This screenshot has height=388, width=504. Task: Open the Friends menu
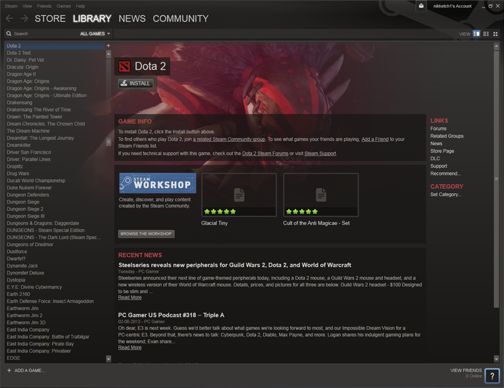[x=44, y=6]
